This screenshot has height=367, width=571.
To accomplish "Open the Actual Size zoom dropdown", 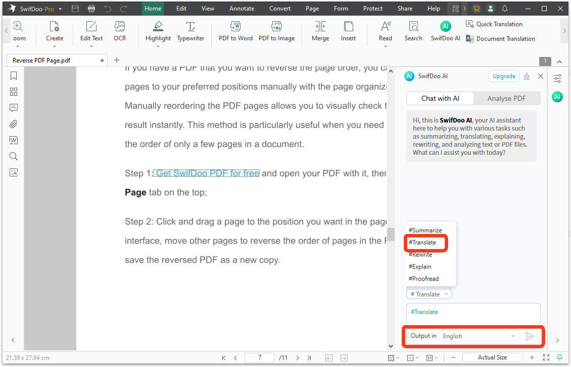I will tap(492, 357).
